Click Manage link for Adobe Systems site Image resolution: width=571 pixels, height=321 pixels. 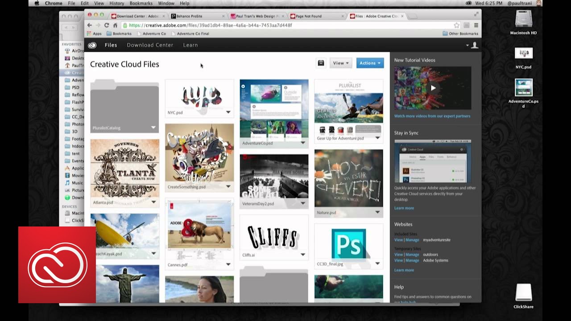412,260
